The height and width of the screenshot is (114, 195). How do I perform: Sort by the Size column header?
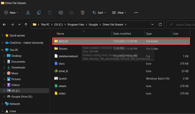[176, 34]
